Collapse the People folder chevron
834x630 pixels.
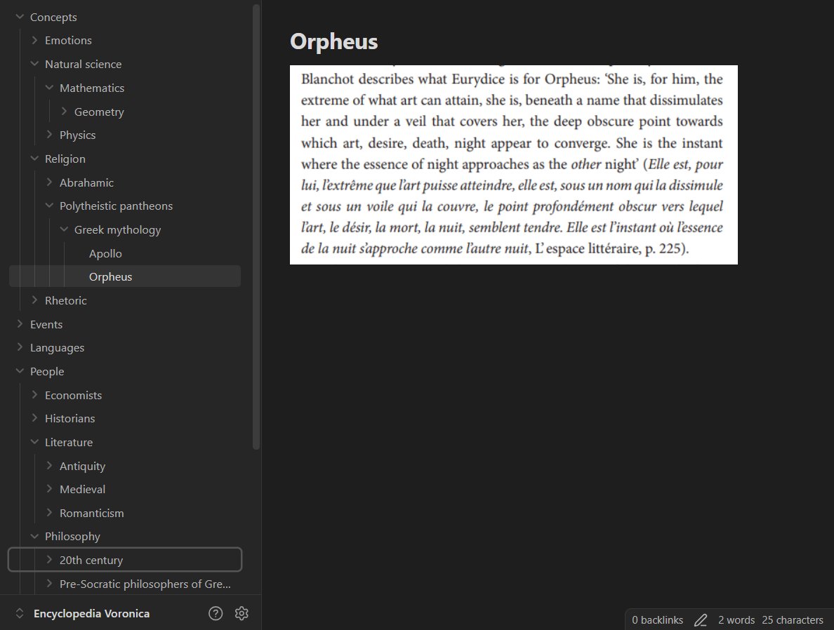click(20, 371)
